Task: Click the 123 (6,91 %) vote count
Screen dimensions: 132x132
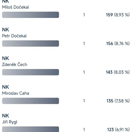Action: tap(119, 130)
